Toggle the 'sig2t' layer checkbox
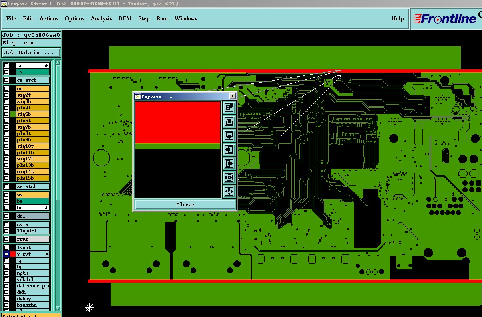 coord(6,95)
